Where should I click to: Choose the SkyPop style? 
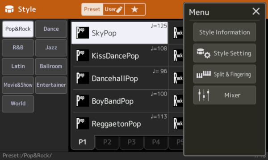[119, 33]
